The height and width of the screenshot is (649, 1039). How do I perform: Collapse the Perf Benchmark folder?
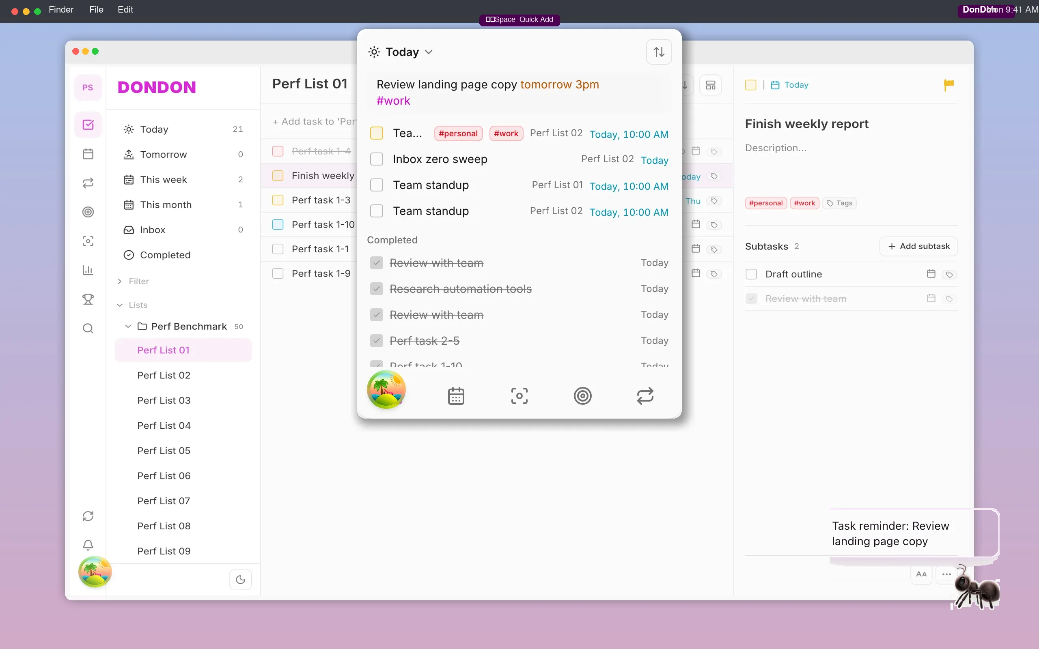pyautogui.click(x=127, y=326)
